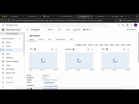Open the cluster name link
Image resolution: width=139 pixels, height=104 pixels.
(46, 75)
